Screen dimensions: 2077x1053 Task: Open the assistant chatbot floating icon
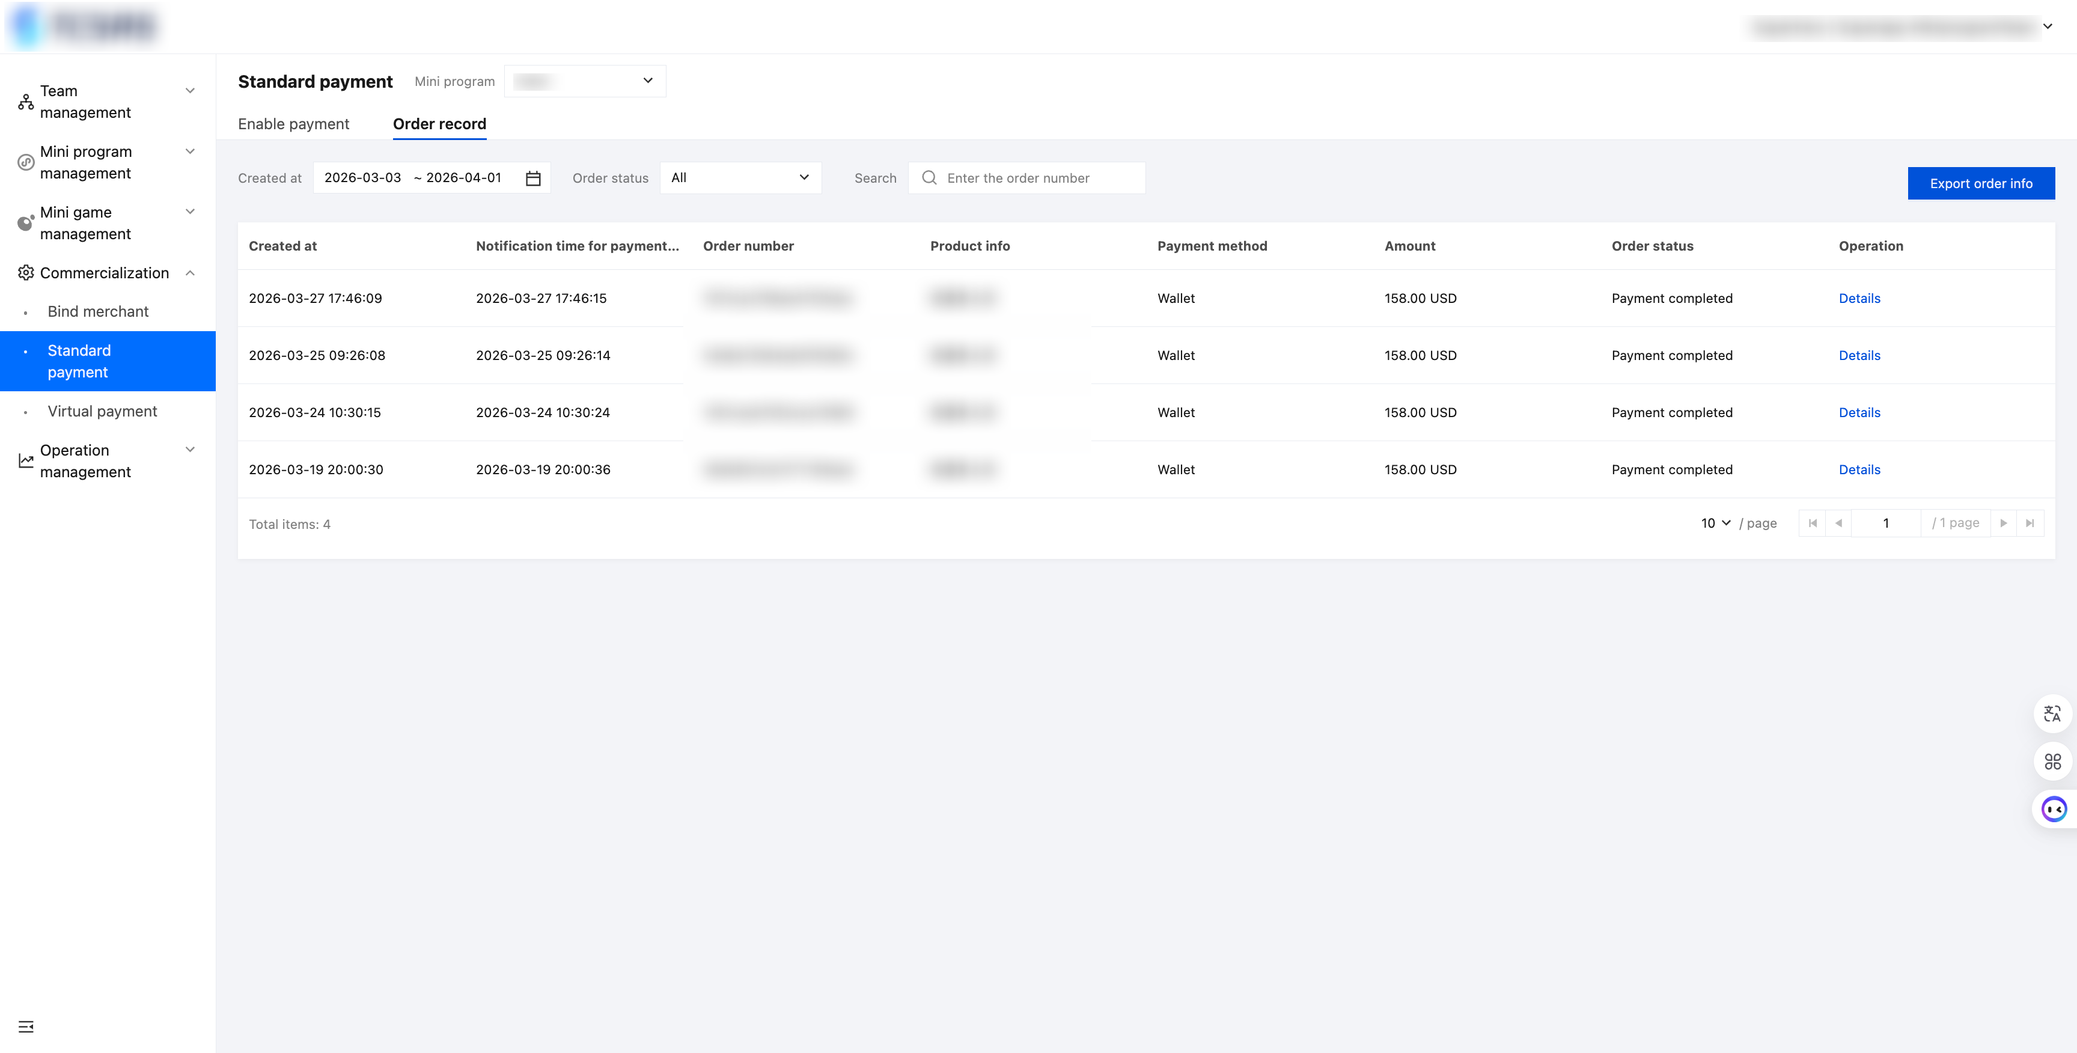(x=2053, y=809)
